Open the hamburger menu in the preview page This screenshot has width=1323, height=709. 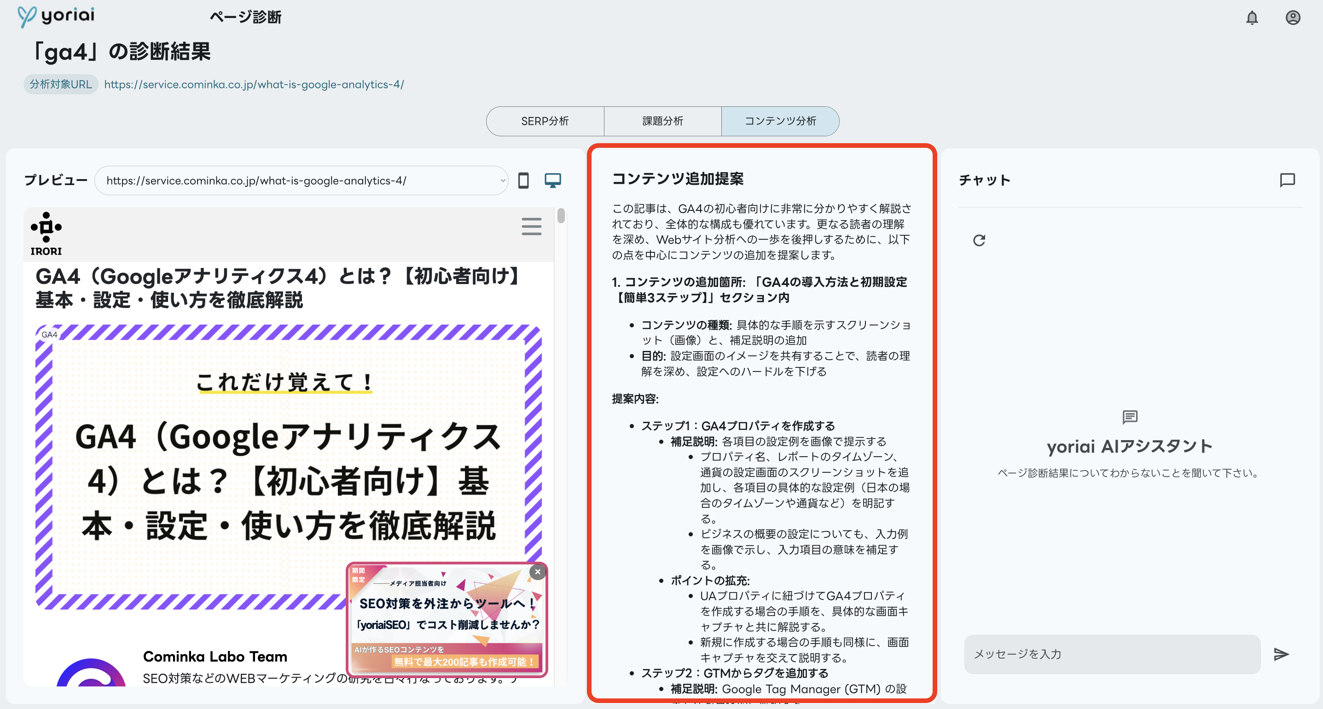532,226
